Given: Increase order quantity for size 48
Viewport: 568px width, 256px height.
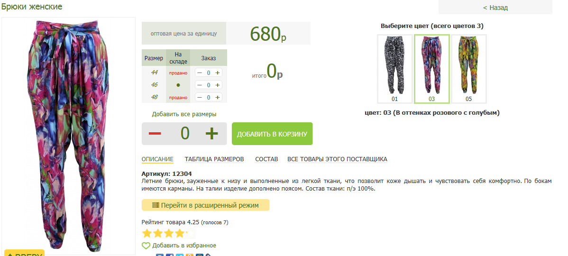Looking at the screenshot, I should [x=217, y=97].
